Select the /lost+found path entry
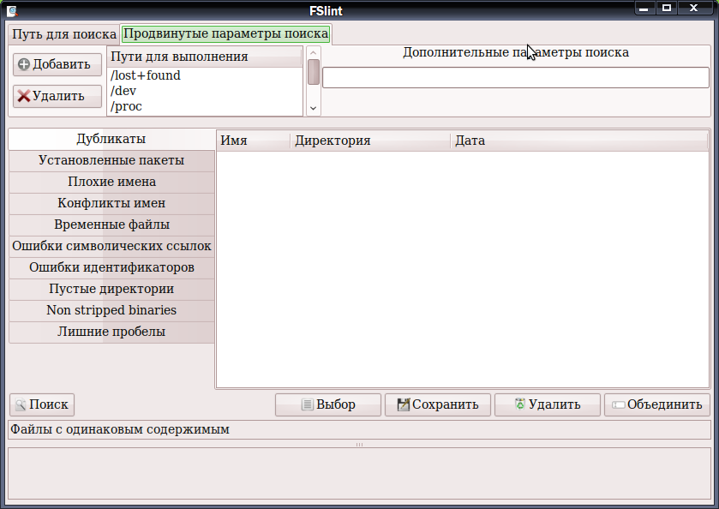Image resolution: width=719 pixels, height=509 pixels. [205, 75]
